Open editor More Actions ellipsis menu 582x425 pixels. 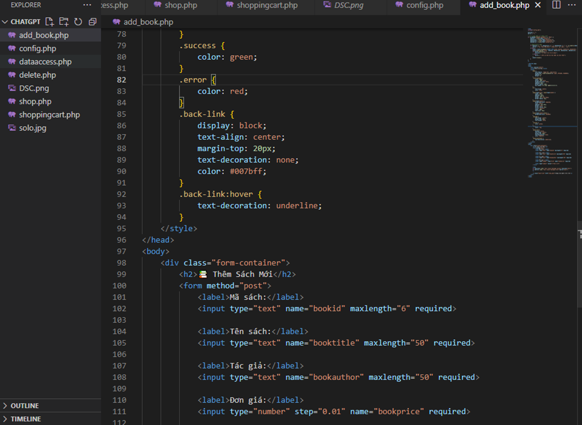[x=571, y=5]
